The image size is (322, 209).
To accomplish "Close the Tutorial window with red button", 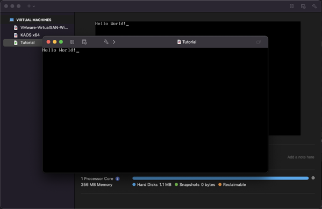I will pyautogui.click(x=48, y=42).
